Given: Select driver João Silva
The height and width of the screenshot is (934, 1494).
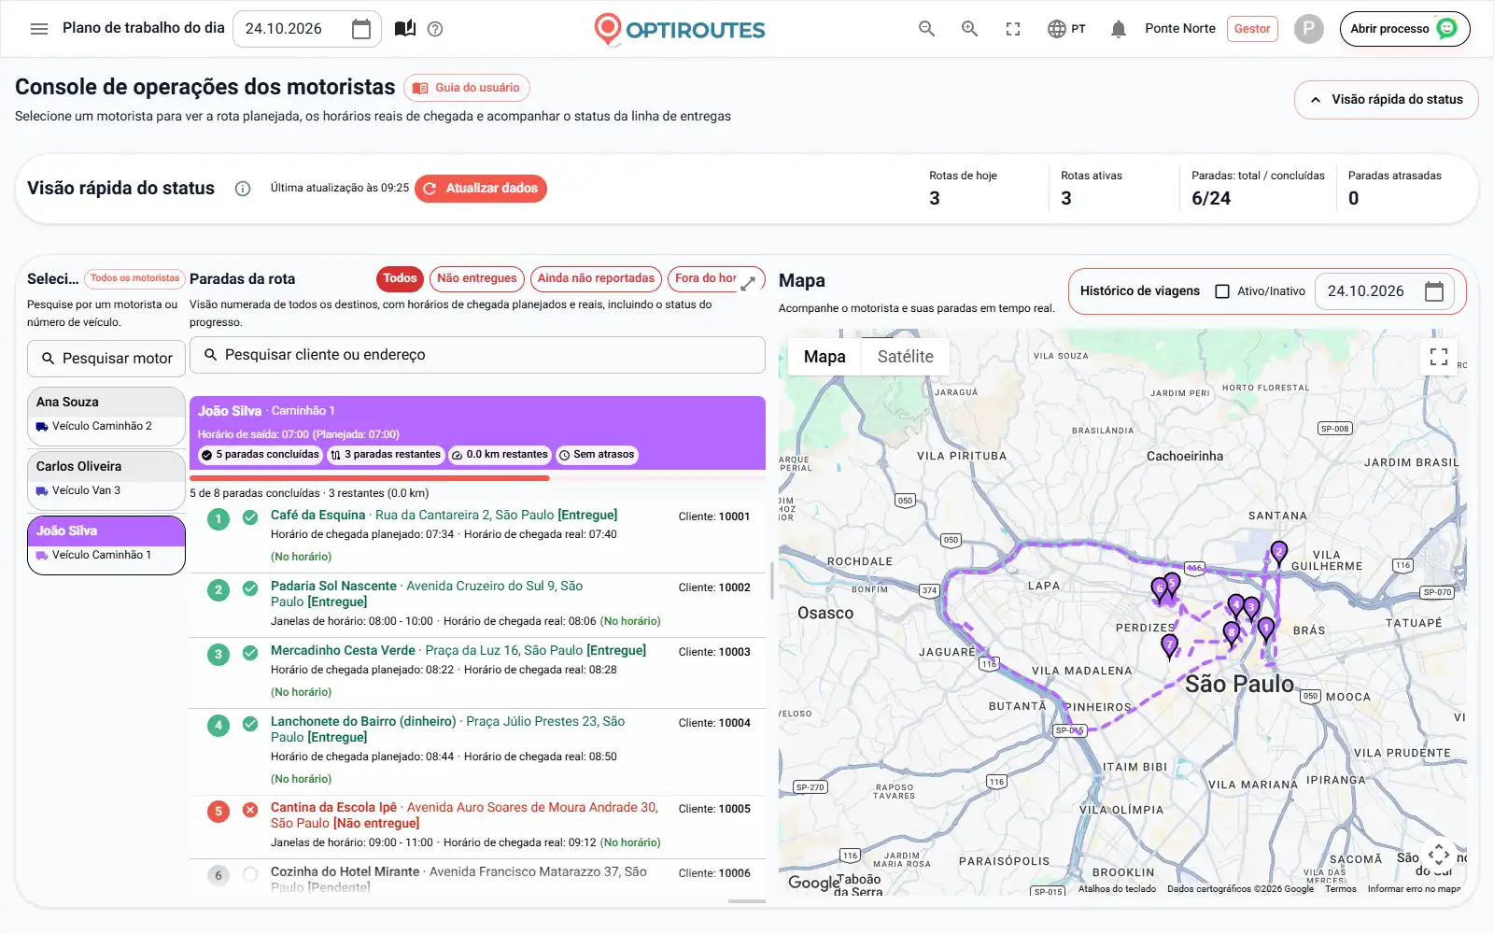Looking at the screenshot, I should (x=106, y=545).
